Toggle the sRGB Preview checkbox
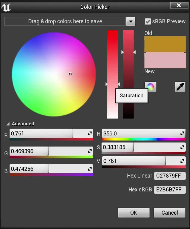Screen dimensions: 190x229 [148, 21]
